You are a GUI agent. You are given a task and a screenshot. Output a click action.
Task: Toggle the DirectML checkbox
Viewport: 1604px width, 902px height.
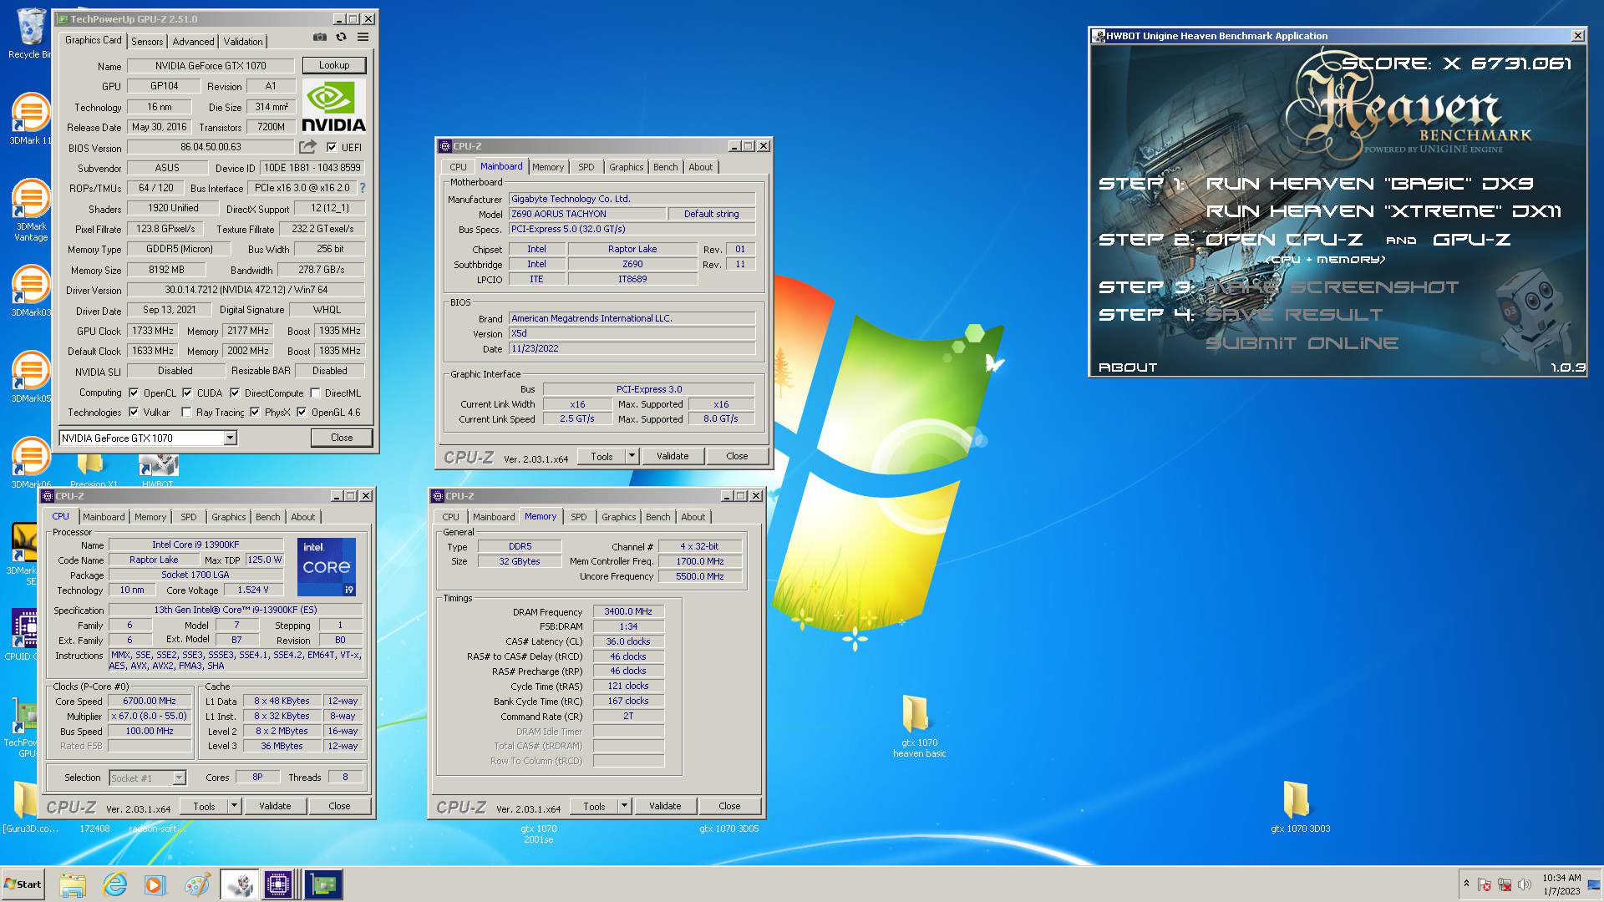tap(315, 393)
